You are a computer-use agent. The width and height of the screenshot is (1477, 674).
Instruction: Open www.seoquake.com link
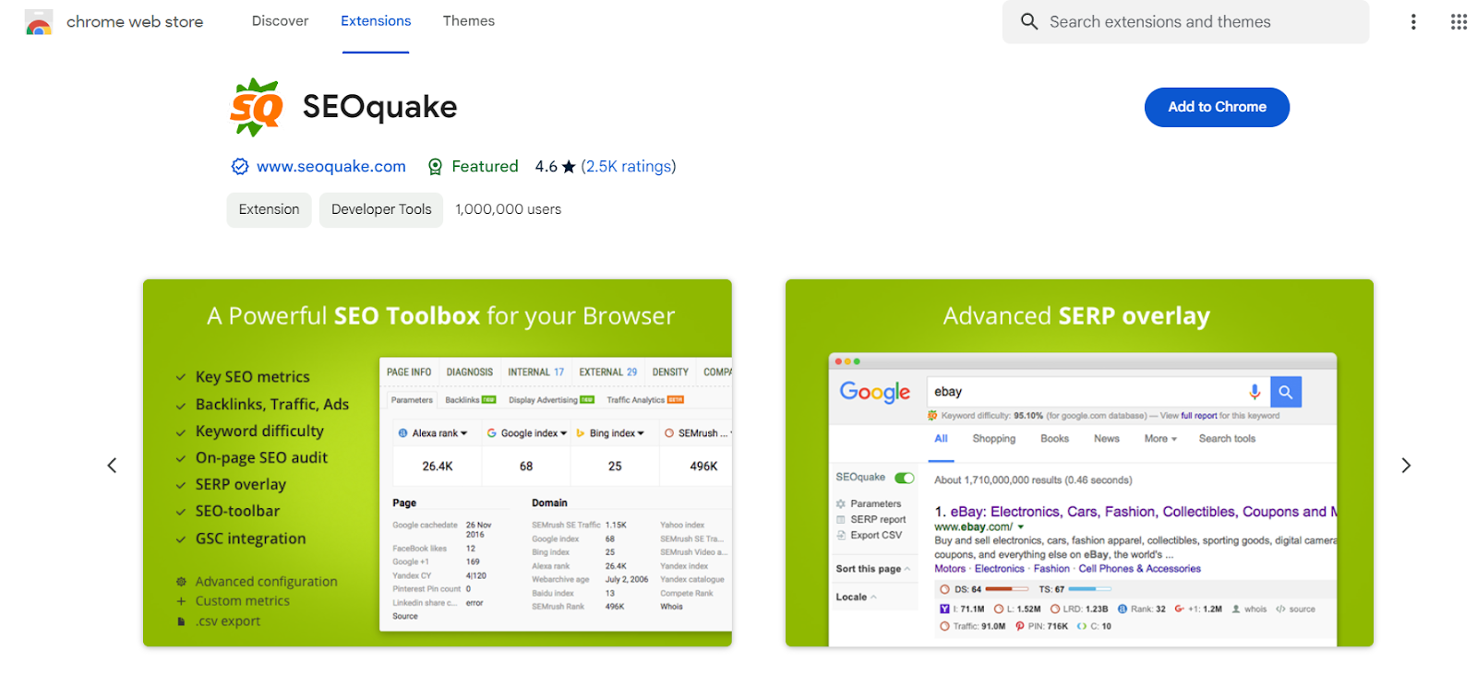click(x=331, y=167)
